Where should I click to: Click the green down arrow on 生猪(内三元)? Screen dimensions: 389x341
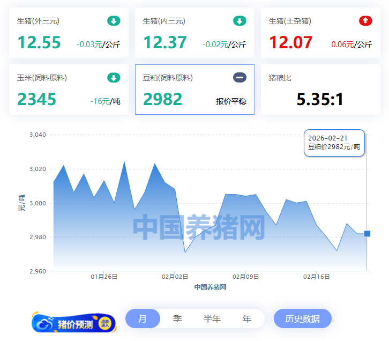point(240,21)
